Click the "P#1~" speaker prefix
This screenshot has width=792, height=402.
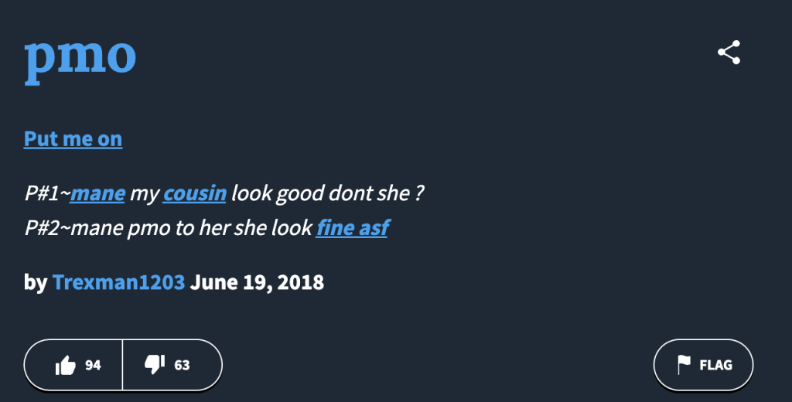coord(46,193)
